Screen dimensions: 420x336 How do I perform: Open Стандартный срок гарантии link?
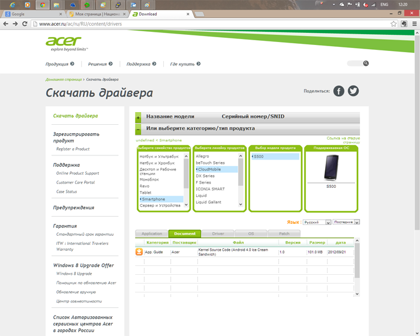(x=85, y=234)
